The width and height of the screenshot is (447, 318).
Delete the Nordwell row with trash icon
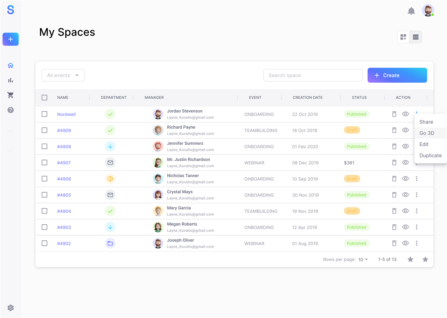(x=394, y=114)
